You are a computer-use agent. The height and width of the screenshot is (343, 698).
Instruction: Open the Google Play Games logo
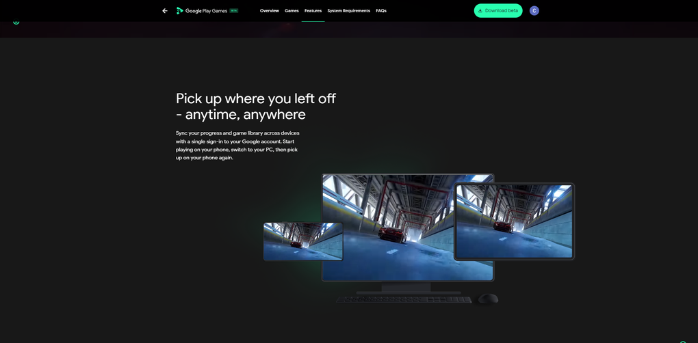pyautogui.click(x=202, y=11)
